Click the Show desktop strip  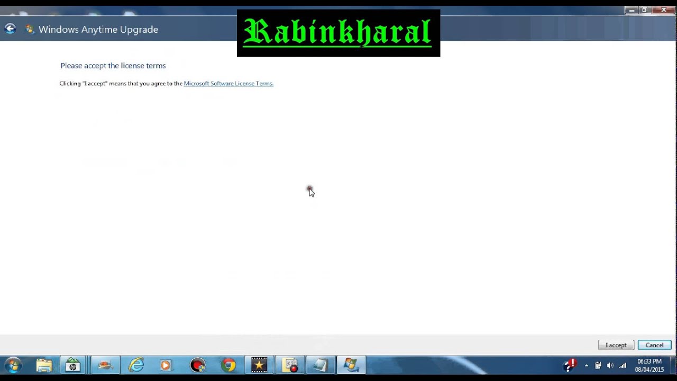pyautogui.click(x=673, y=366)
